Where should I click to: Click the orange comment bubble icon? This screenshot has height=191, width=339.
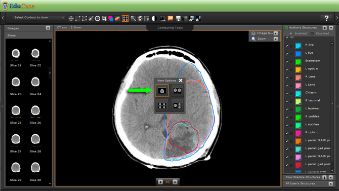(x=171, y=19)
